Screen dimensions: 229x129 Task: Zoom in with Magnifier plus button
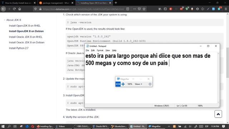click(x=123, y=84)
